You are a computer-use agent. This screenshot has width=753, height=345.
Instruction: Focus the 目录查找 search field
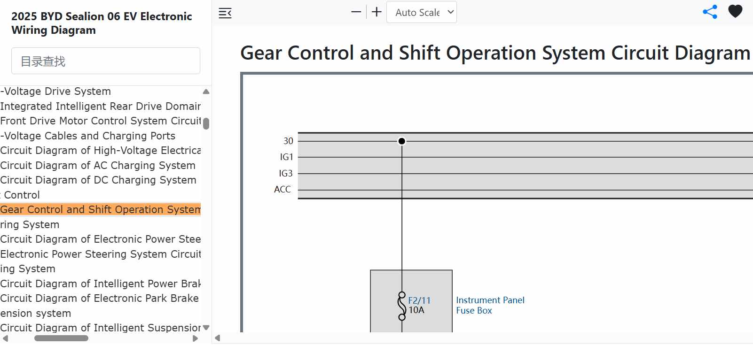point(106,61)
